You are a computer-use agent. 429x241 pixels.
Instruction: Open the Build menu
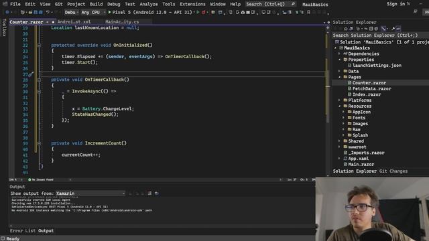(97, 4)
